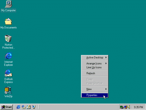Launch Internet Explorer from Quick Launch bar
Image resolution: width=146 pixels, height=110 pixels.
click(18, 107)
